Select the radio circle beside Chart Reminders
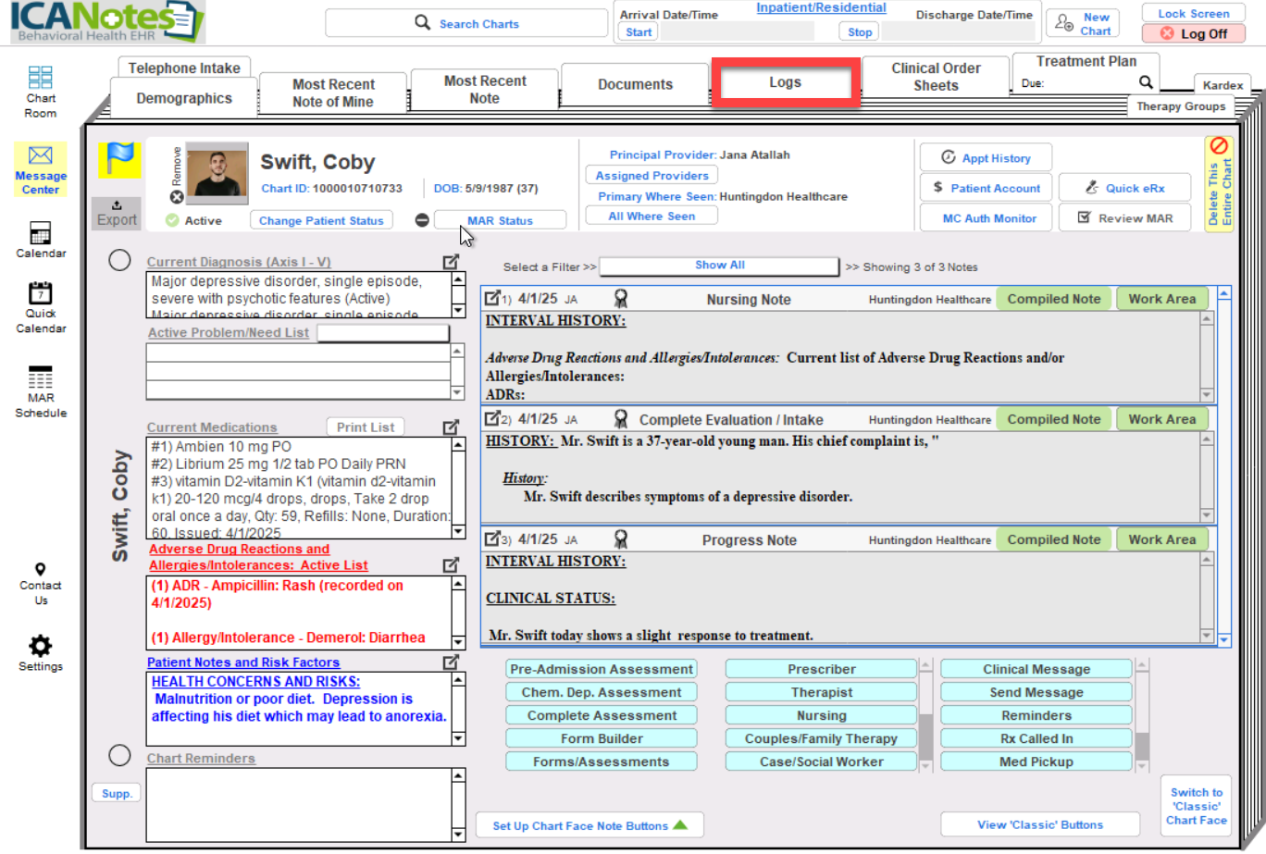 click(119, 756)
